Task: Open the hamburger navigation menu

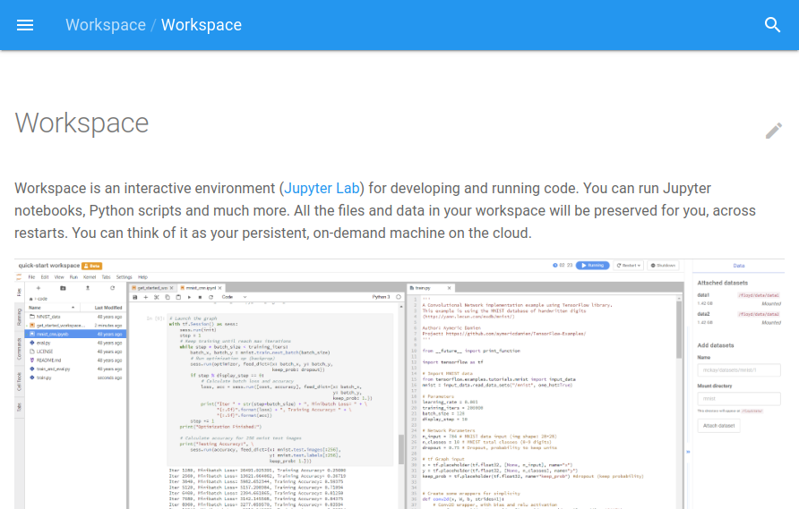Action: 25,25
